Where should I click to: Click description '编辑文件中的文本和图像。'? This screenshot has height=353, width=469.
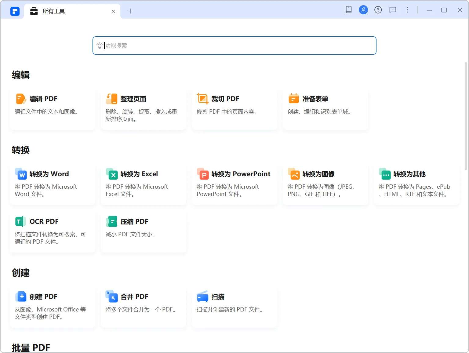pos(46,112)
